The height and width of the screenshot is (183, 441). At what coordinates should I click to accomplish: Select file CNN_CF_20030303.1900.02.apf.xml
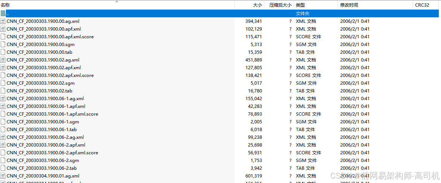(x=44, y=68)
